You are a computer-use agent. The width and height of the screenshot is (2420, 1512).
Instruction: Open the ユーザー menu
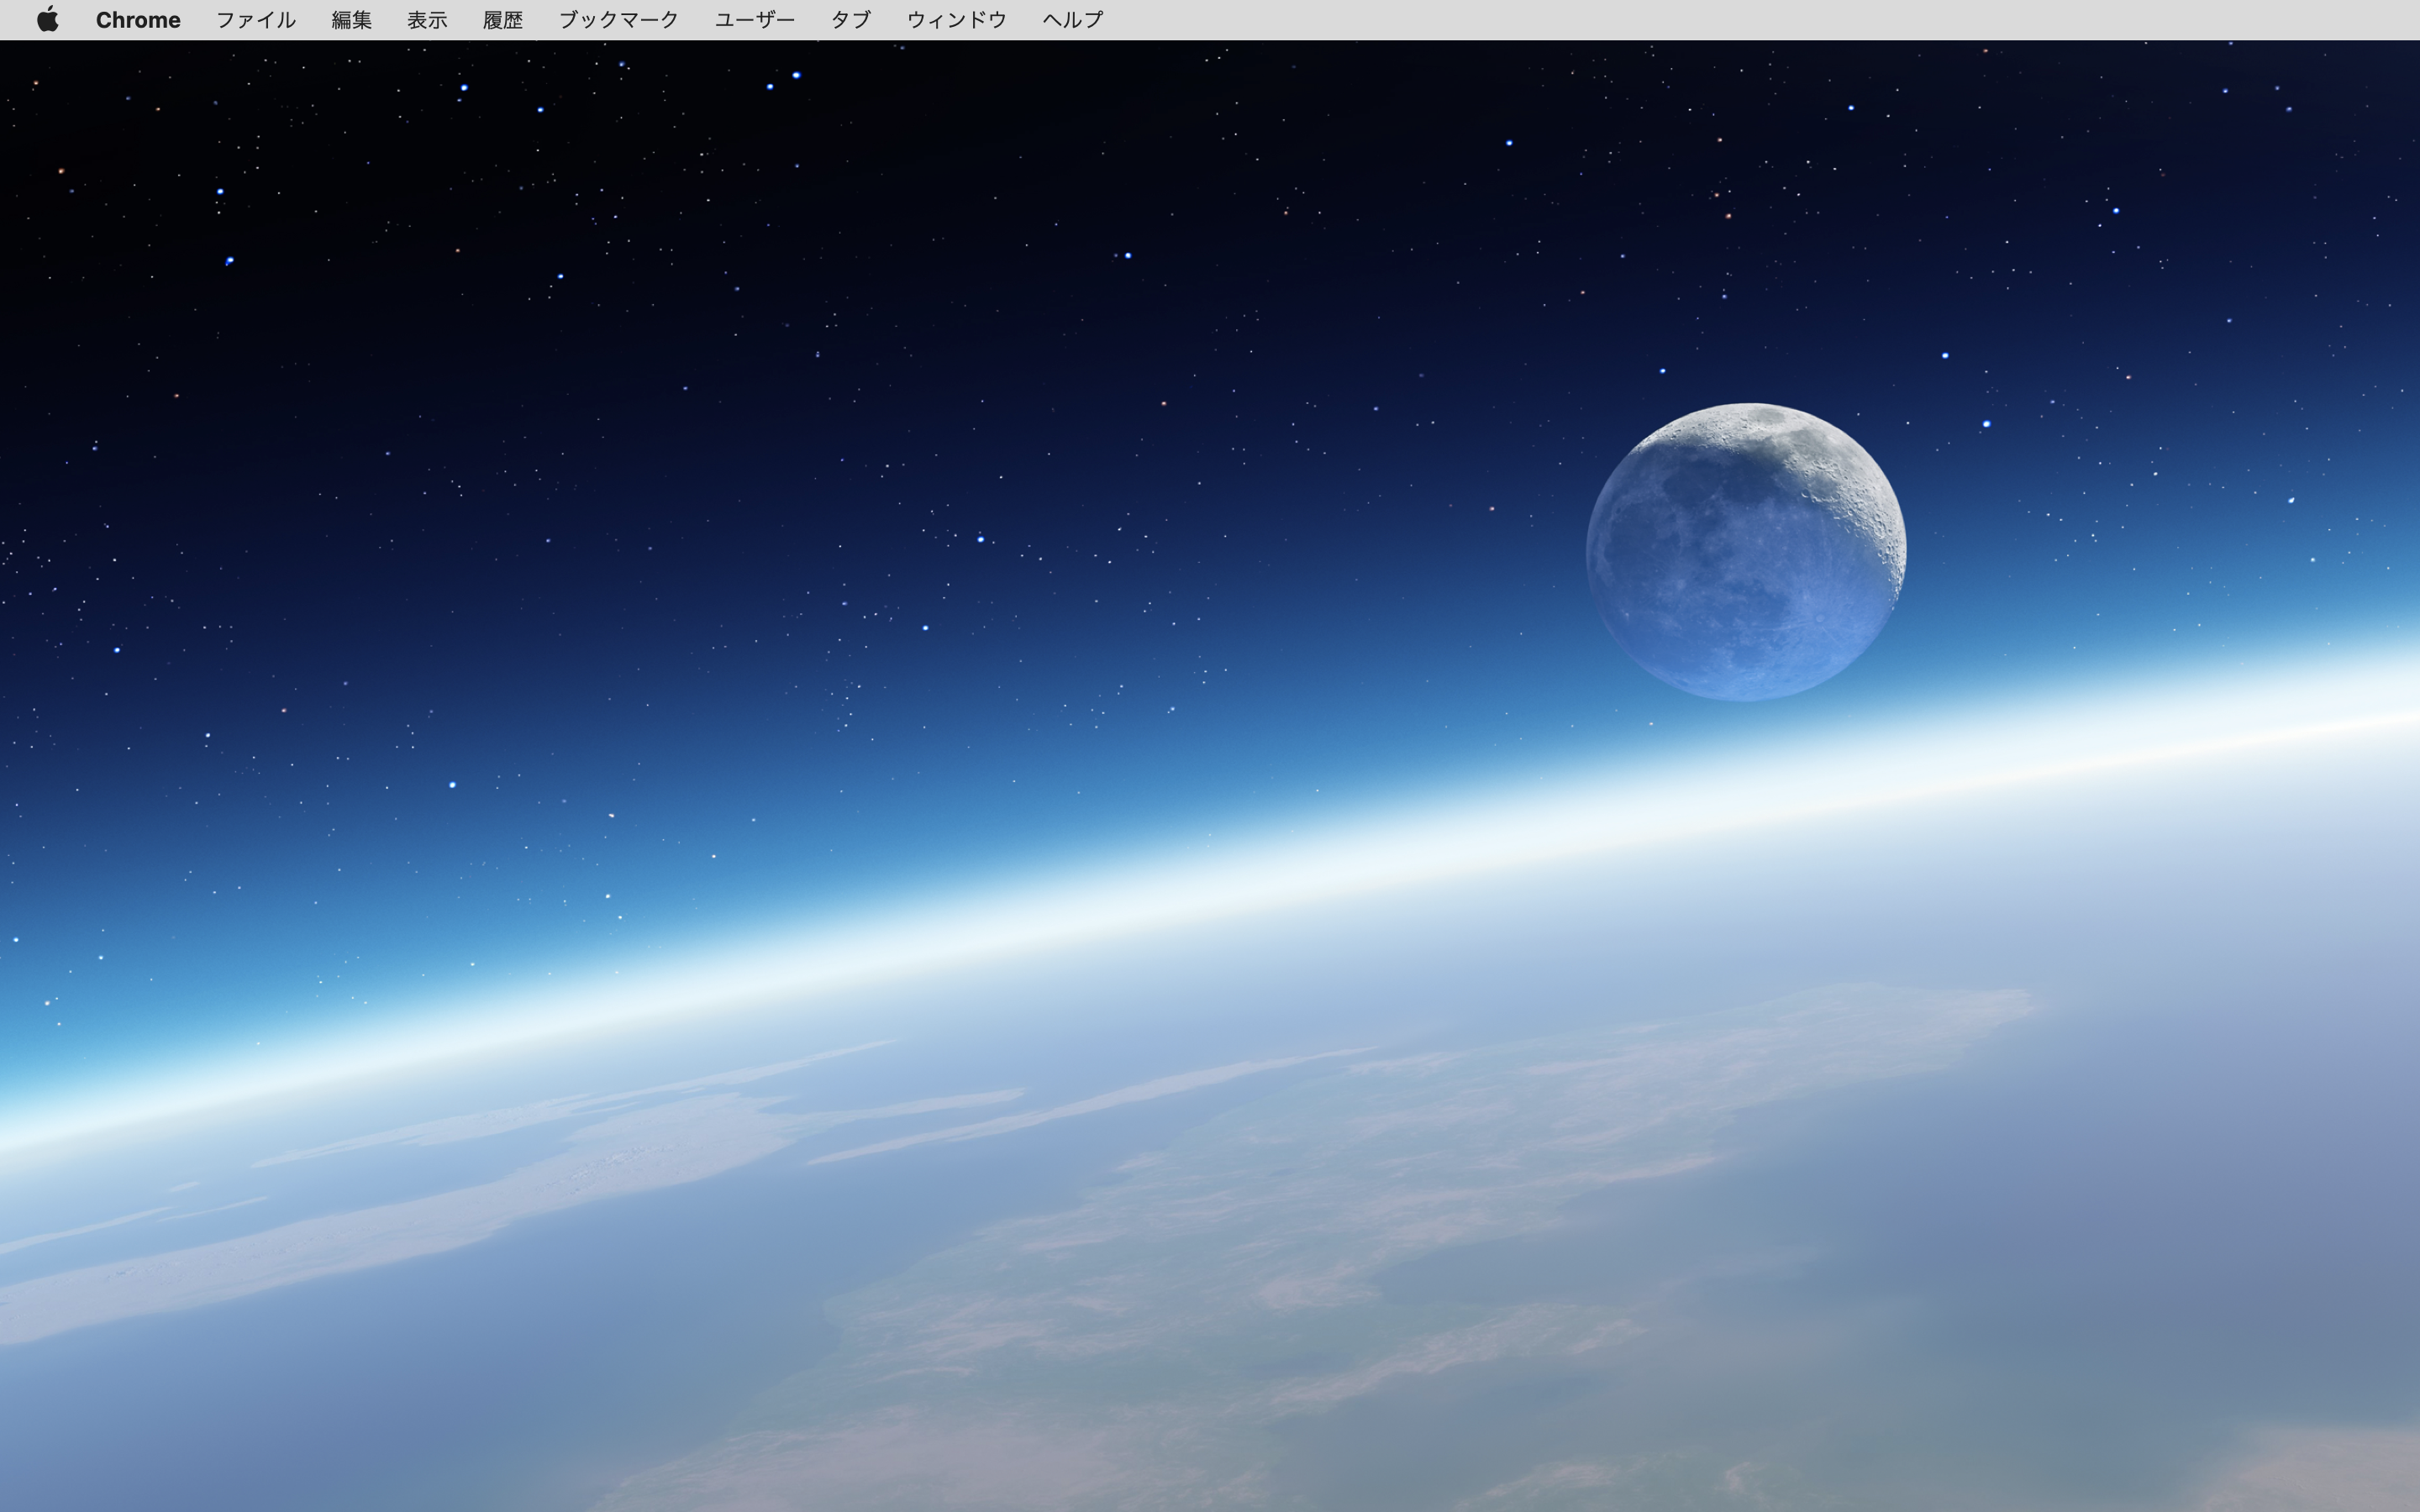(x=754, y=20)
